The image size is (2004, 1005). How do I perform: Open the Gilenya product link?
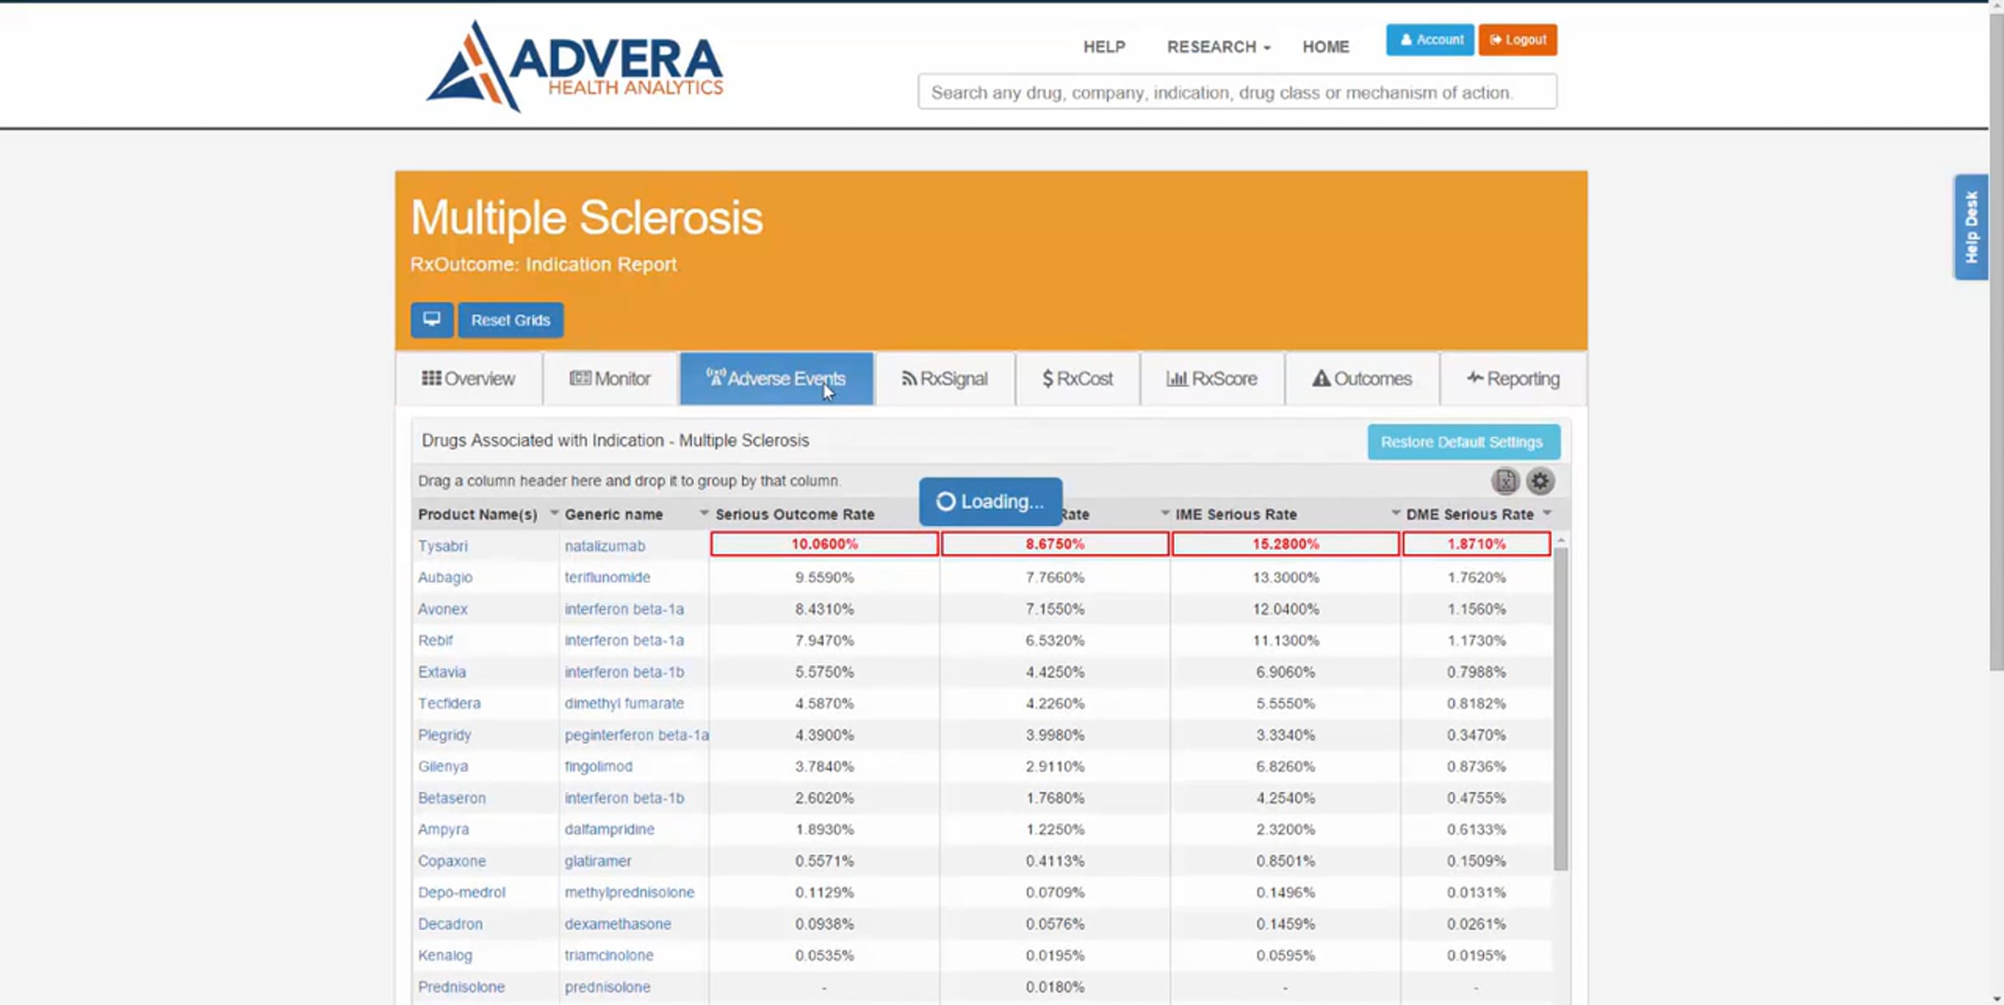click(x=443, y=766)
